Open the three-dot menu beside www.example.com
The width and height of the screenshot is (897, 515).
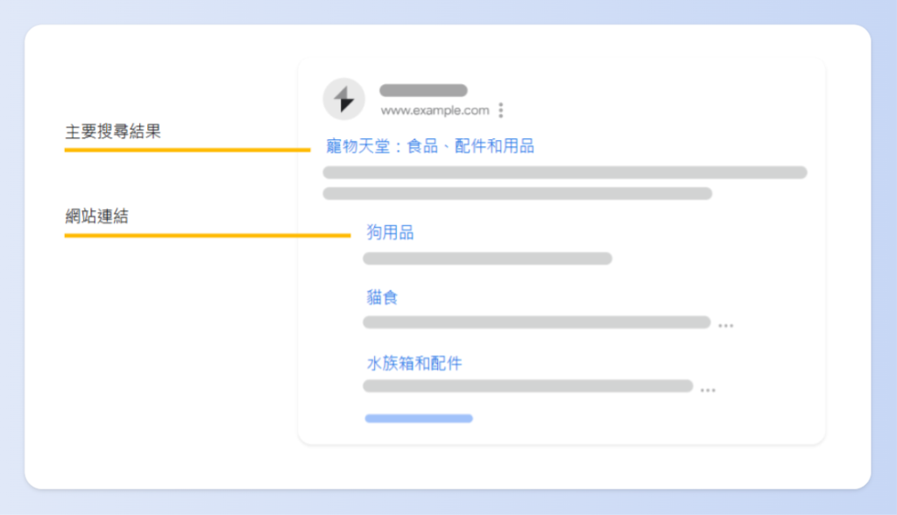(501, 110)
